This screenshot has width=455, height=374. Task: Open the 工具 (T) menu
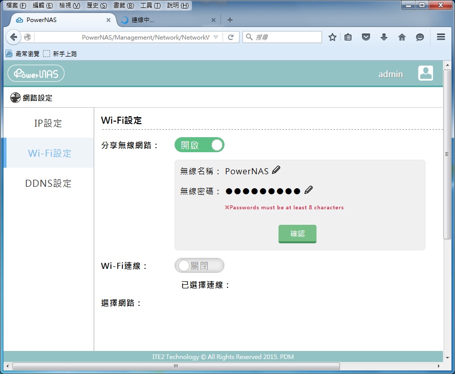click(150, 6)
